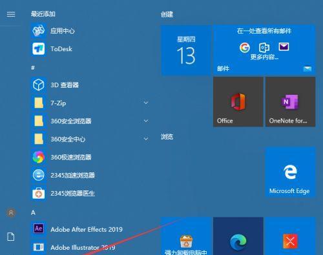Open the OneNote for... tile
Viewport: 323px width, 255px height.
[x=290, y=102]
